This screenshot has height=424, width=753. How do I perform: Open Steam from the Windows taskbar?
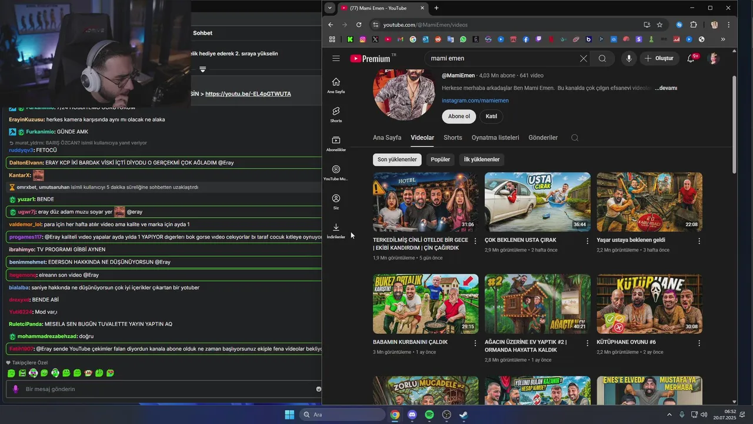pos(464,415)
